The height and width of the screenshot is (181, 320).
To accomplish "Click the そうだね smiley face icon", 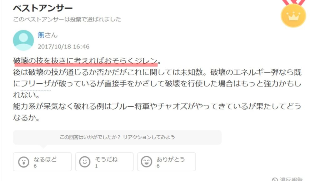I will point(85,162).
